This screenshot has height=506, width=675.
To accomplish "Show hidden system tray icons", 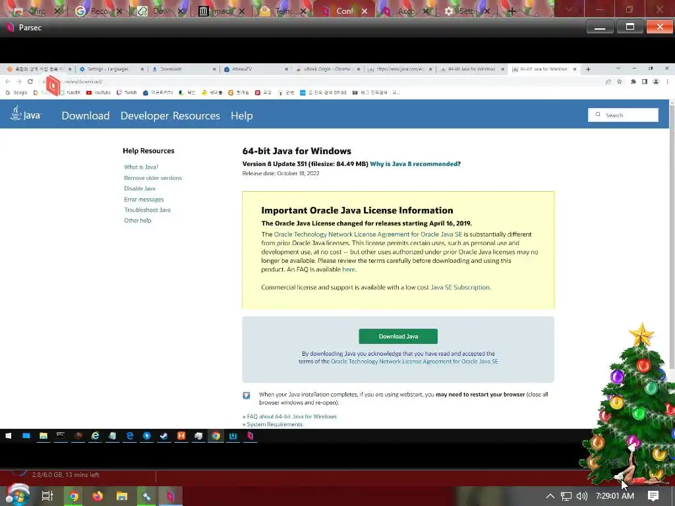I will point(550,496).
